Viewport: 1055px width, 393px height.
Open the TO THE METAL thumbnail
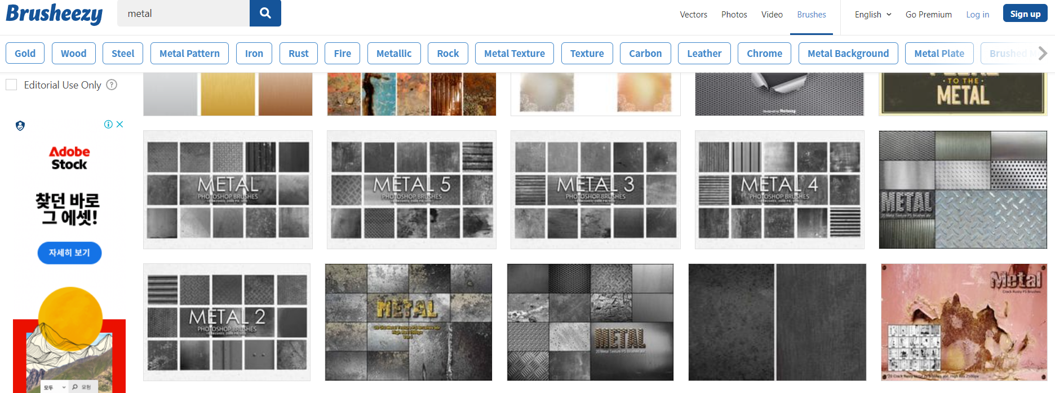963,94
